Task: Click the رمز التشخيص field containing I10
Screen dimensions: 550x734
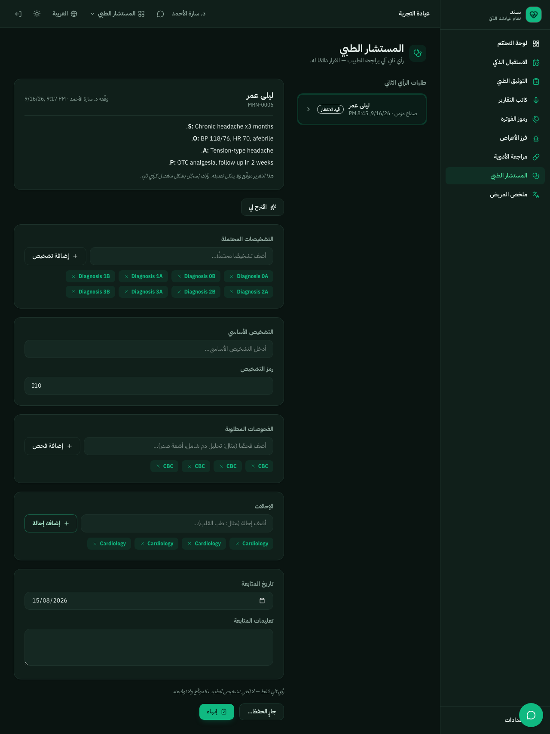Action: [x=149, y=386]
